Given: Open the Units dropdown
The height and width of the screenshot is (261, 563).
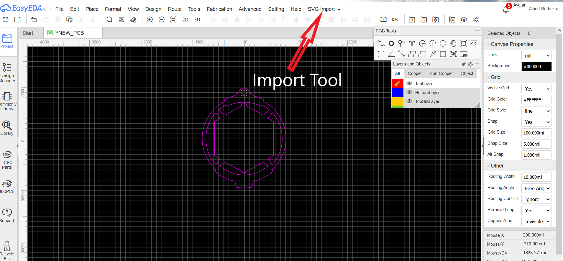Looking at the screenshot, I should pyautogui.click(x=536, y=55).
